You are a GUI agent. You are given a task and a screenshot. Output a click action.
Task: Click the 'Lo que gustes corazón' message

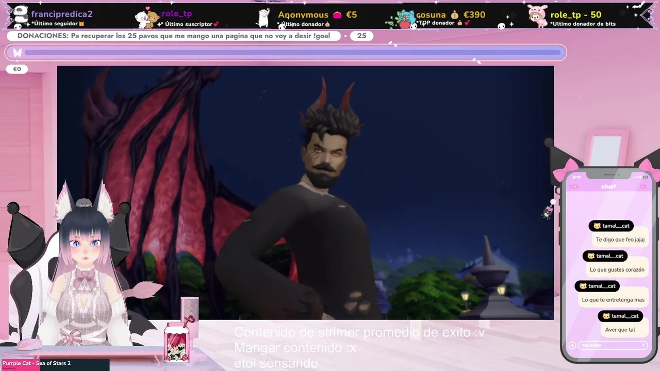617,269
